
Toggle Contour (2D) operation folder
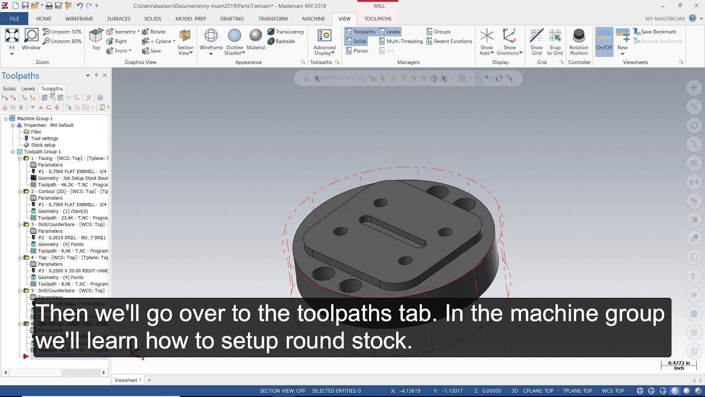26,191
